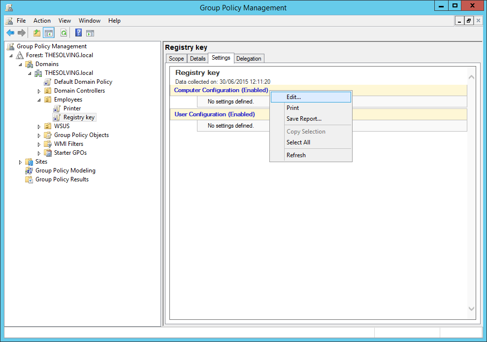
Task: Click the Show Action Pane icon
Action: coord(90,33)
